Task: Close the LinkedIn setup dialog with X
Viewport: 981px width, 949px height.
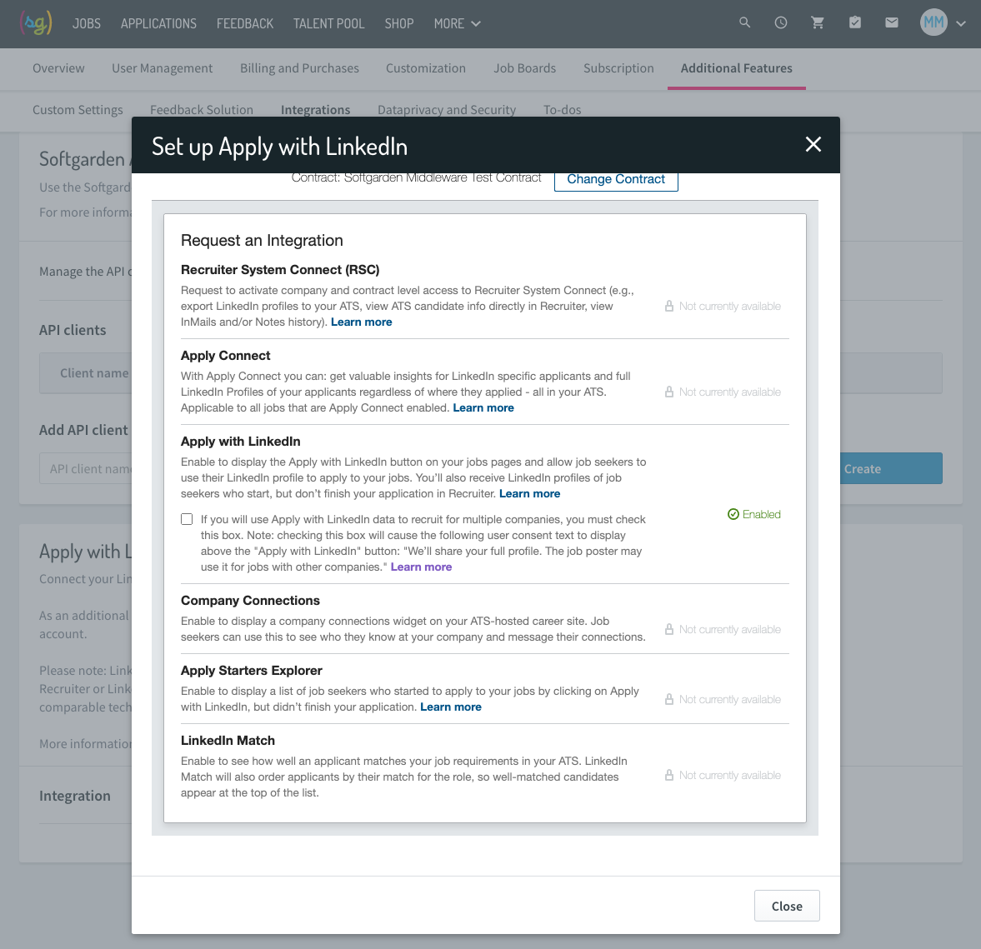Action: pos(813,144)
